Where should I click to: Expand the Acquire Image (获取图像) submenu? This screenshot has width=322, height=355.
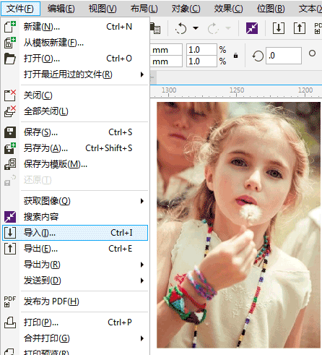click(x=142, y=201)
